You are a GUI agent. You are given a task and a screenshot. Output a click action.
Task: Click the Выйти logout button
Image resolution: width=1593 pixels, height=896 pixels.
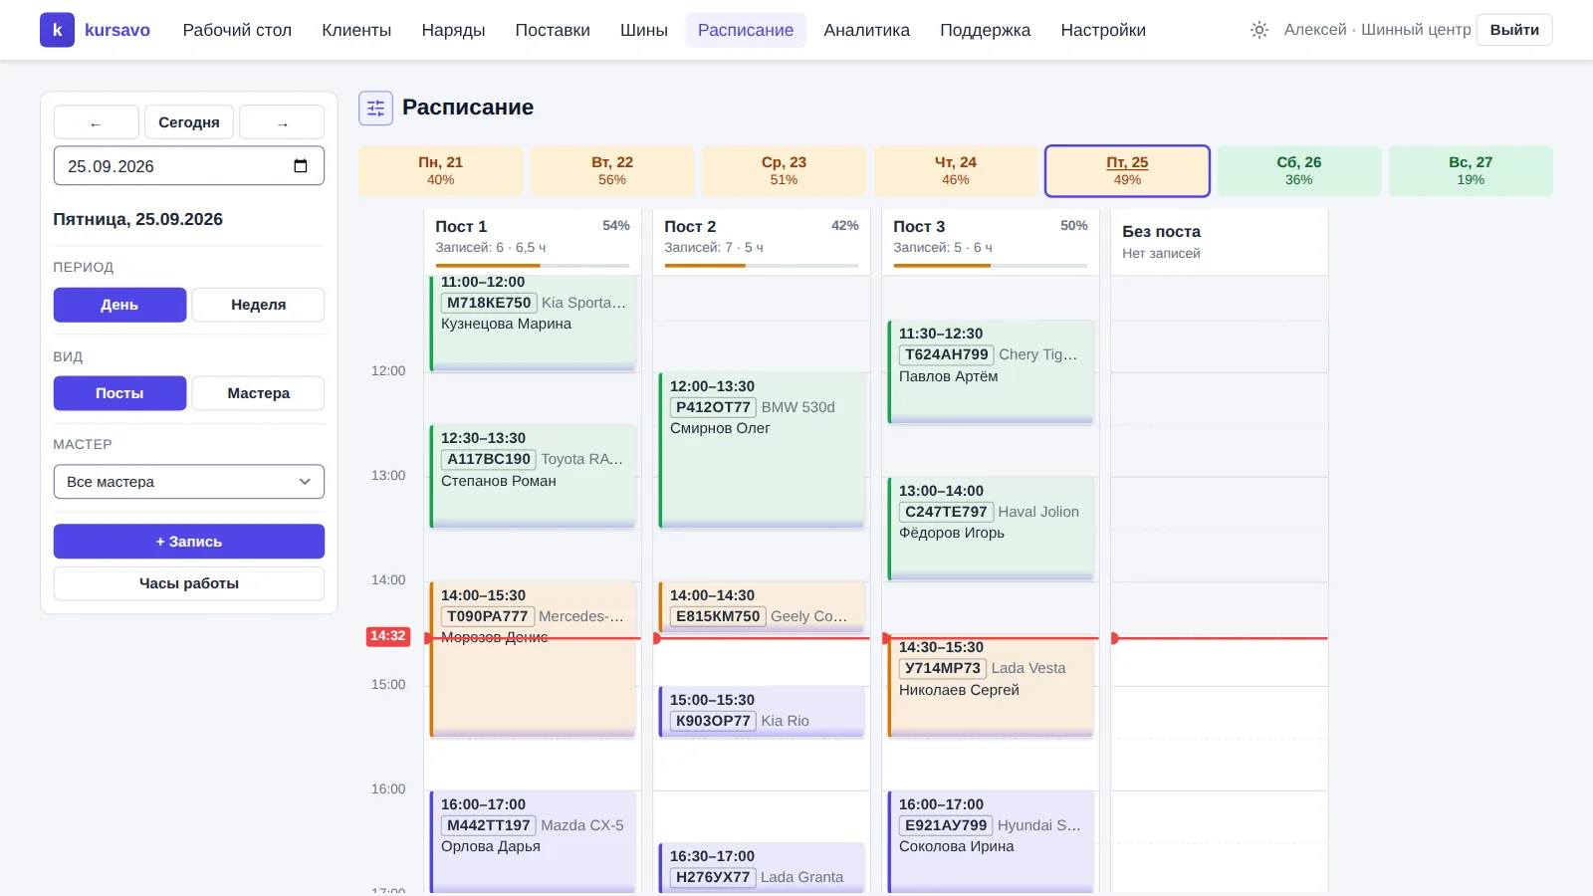pyautogui.click(x=1514, y=30)
